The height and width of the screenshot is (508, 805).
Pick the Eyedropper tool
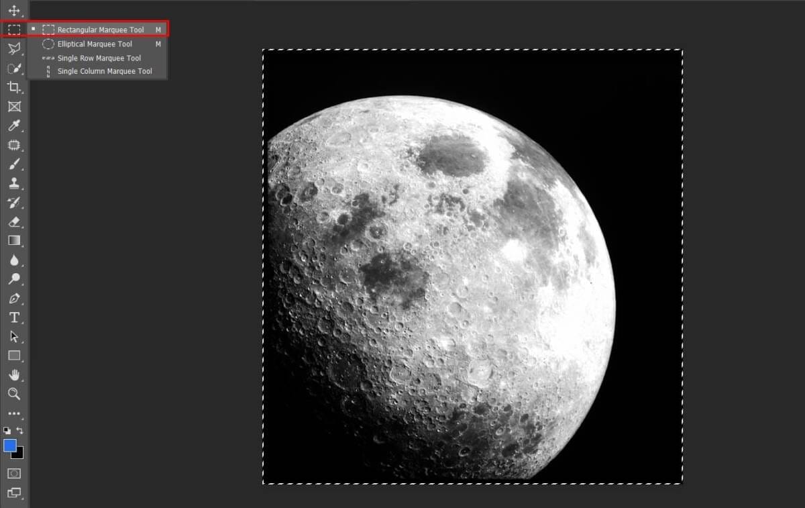[x=13, y=125]
